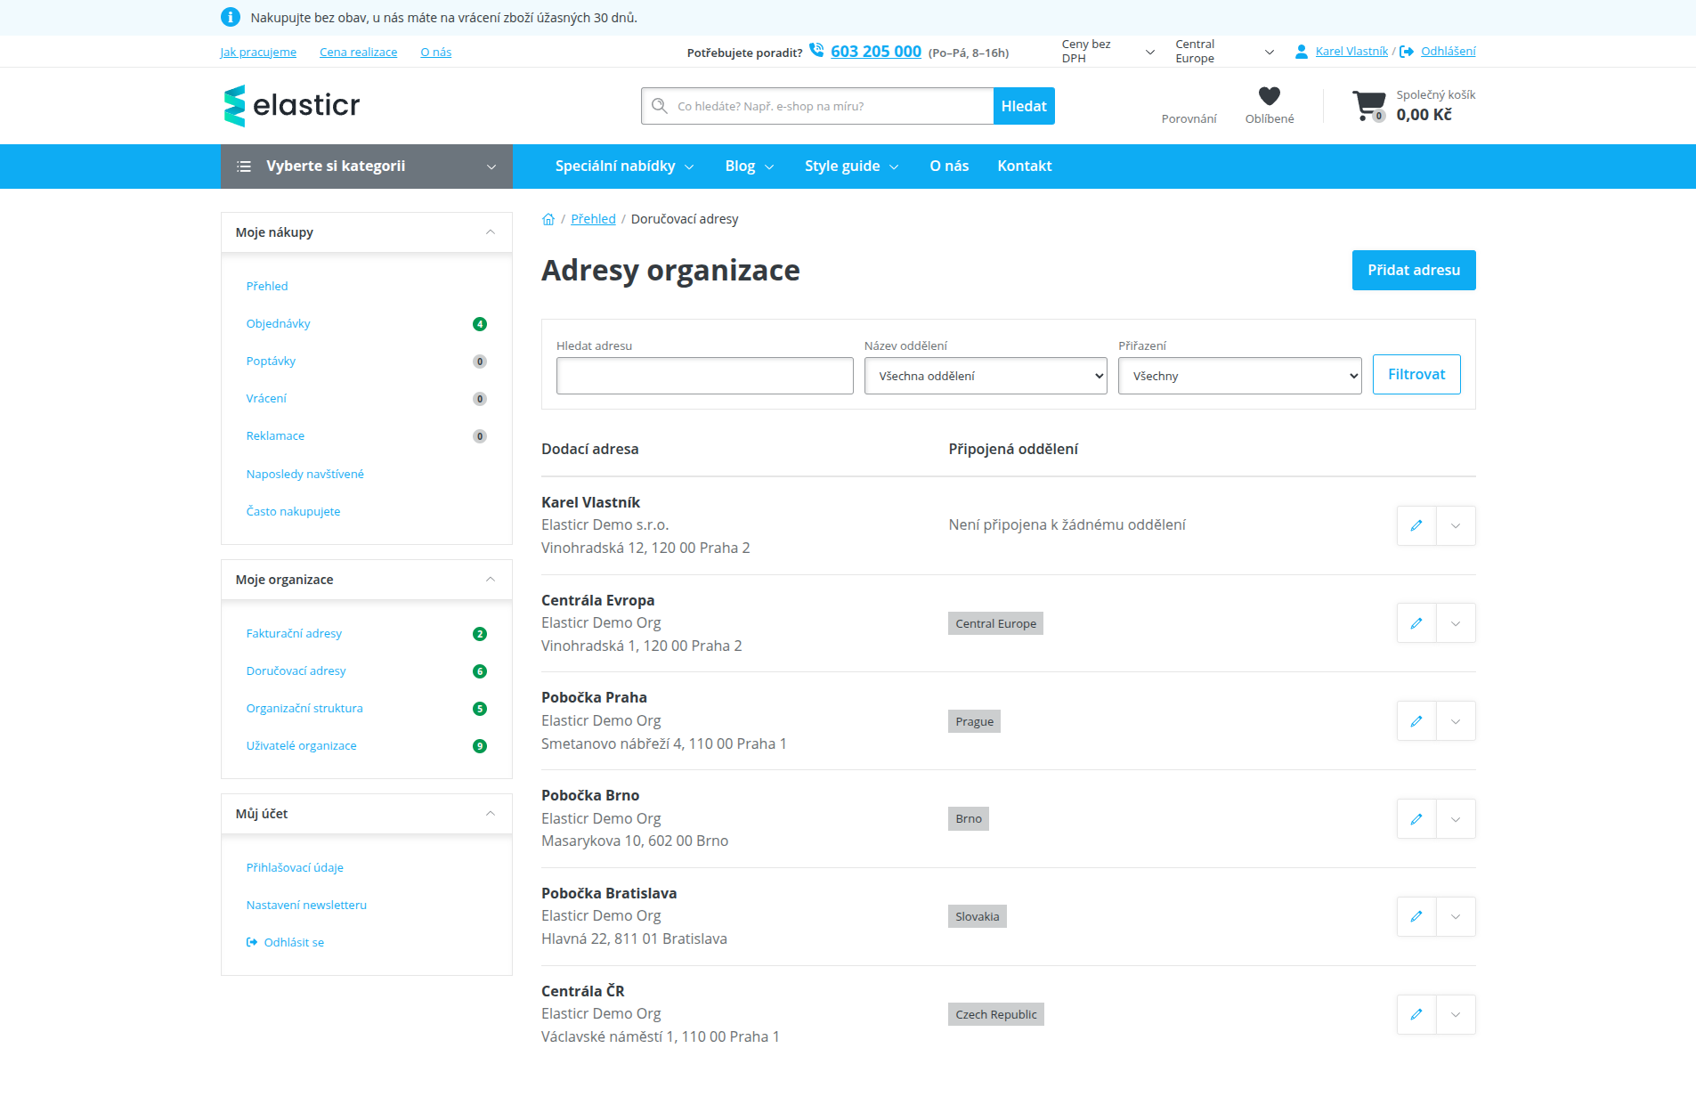Click the Central Europe department tag
This screenshot has width=1696, height=1105.
click(x=995, y=624)
